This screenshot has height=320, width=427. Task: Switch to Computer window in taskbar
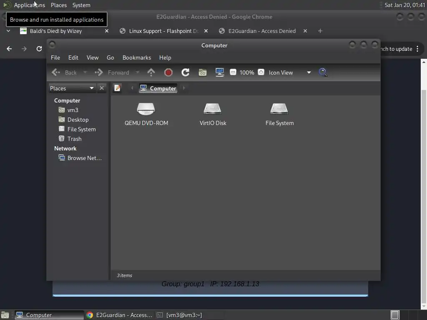pos(49,315)
